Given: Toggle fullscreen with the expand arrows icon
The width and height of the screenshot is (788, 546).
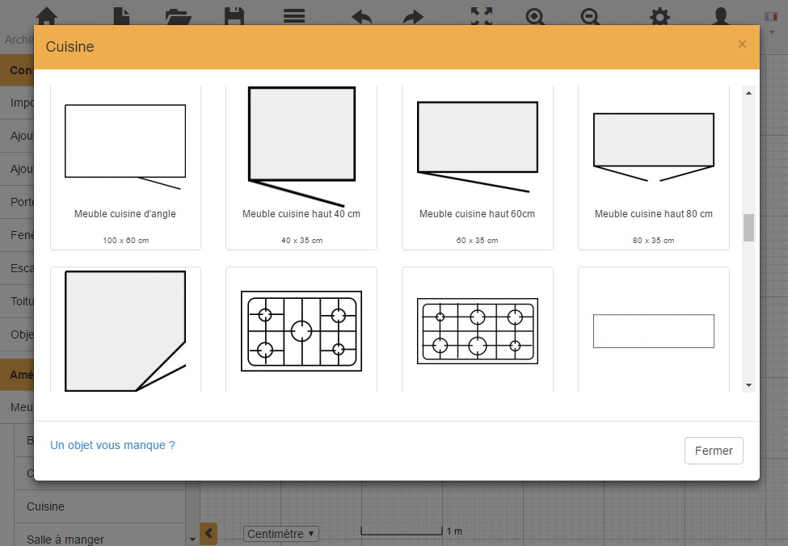Looking at the screenshot, I should coord(482,16).
